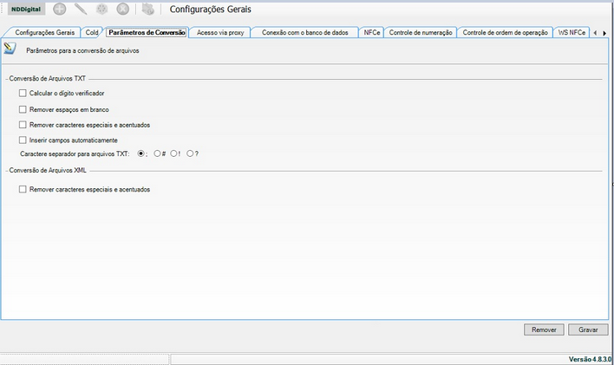Select semicolon separator radio button
The width and height of the screenshot is (614, 365).
[x=140, y=154]
